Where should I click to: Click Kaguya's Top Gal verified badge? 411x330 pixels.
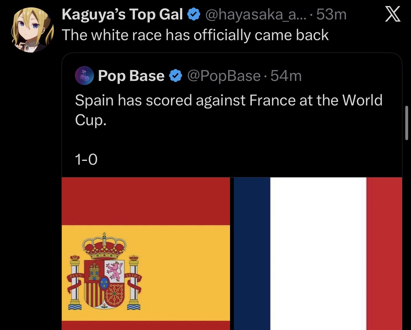[x=194, y=15]
